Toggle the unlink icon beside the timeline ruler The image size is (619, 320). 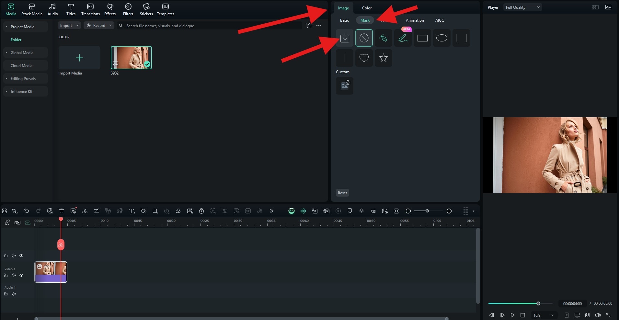click(7, 223)
